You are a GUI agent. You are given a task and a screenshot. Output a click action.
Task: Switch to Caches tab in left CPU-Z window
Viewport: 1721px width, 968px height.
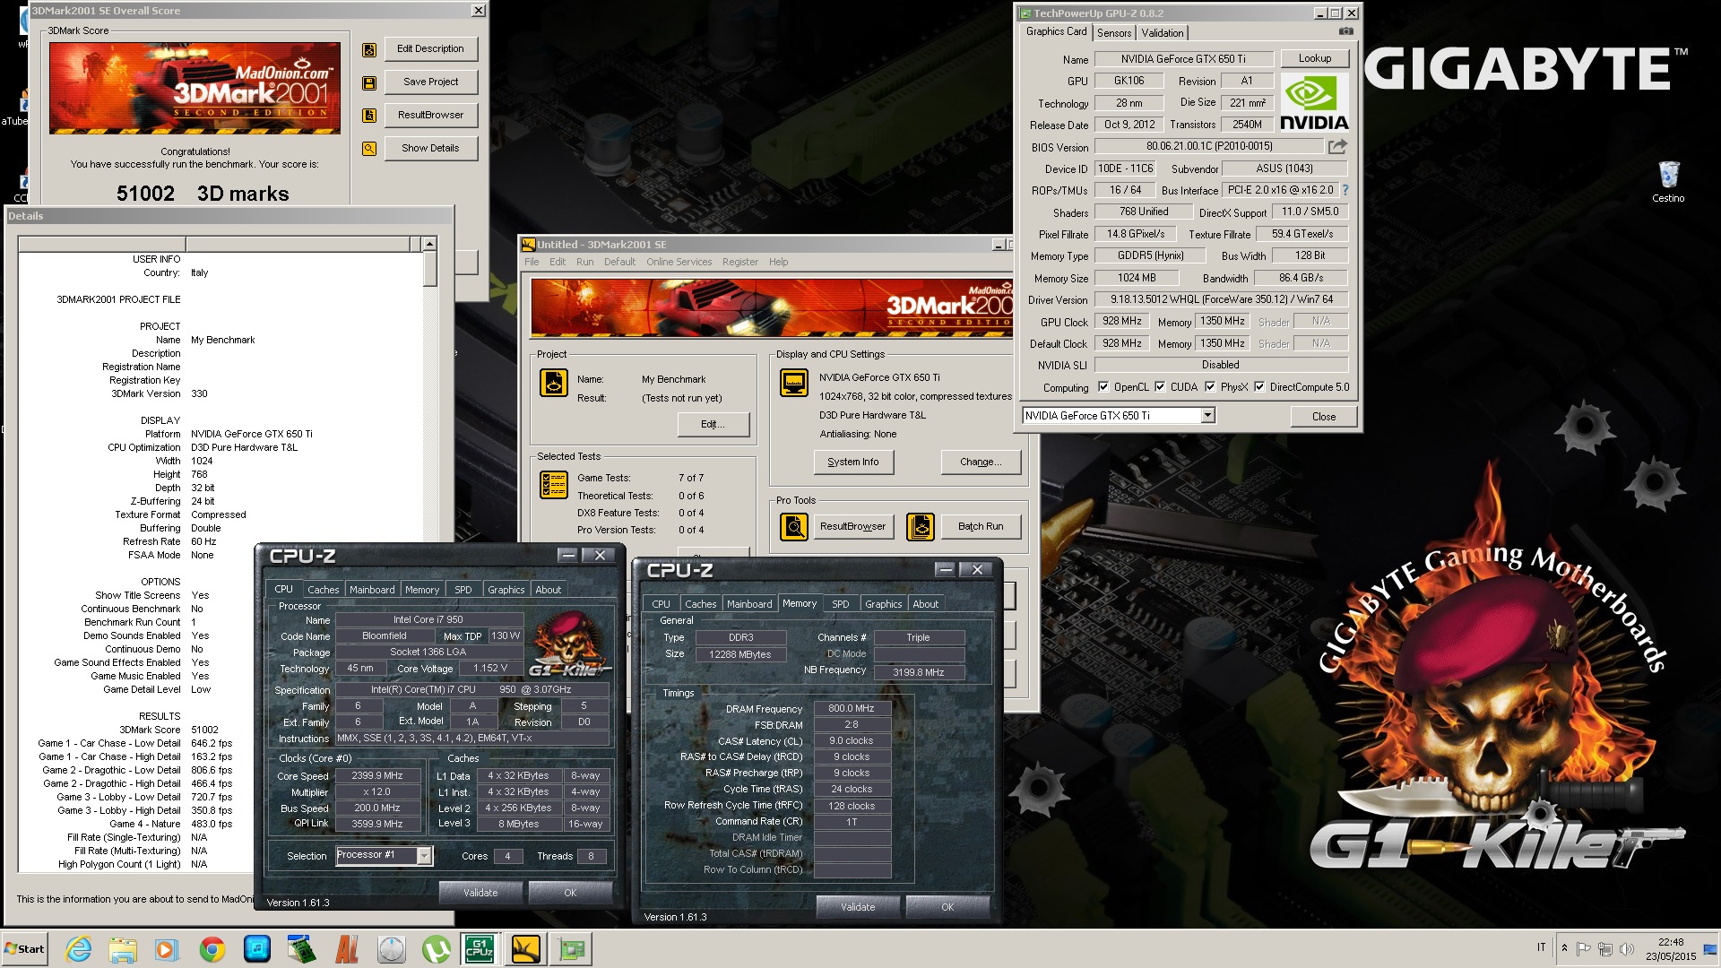[323, 590]
